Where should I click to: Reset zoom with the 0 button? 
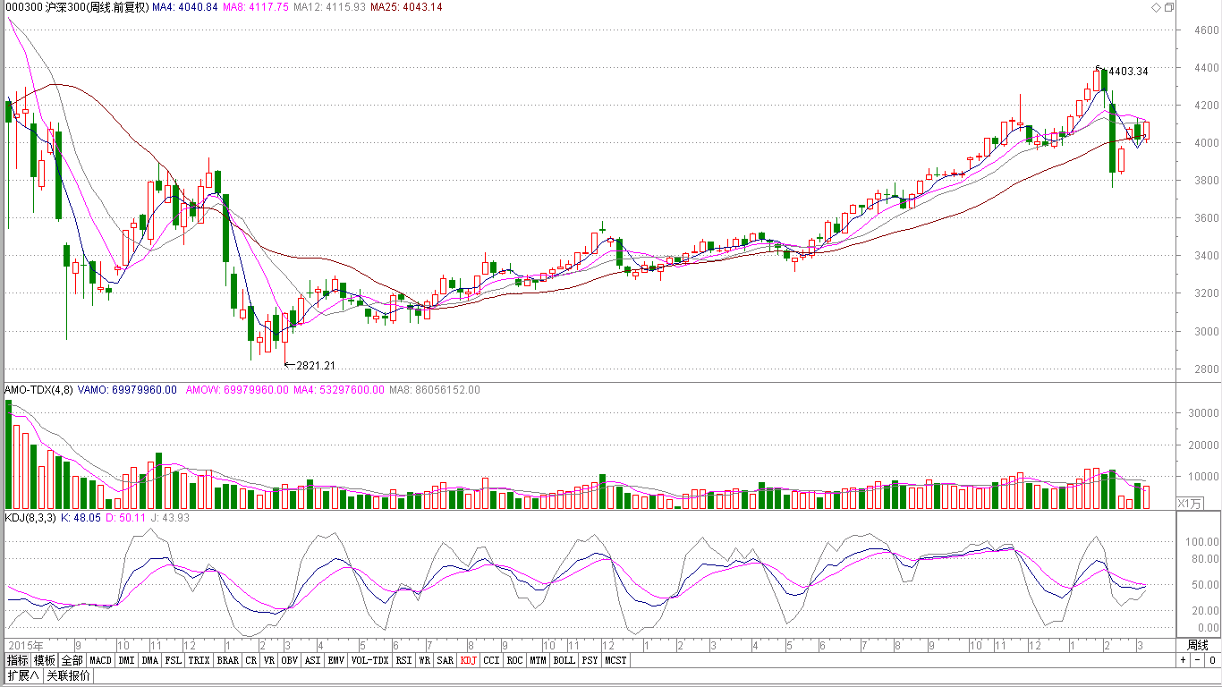click(1211, 660)
